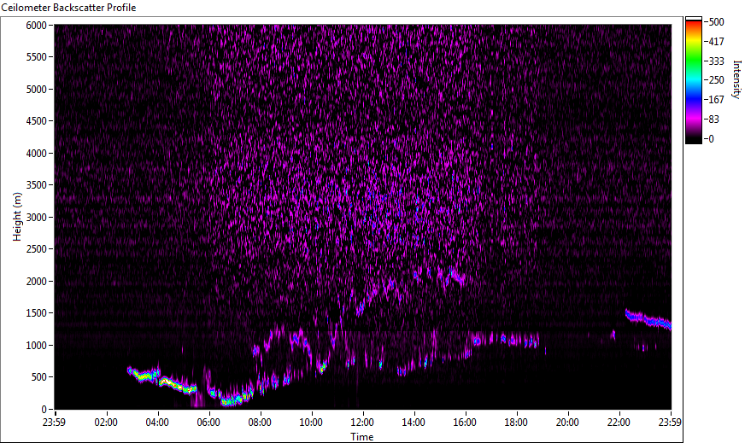Select the 250 intensity scale value
745x443 pixels.
[717, 80]
